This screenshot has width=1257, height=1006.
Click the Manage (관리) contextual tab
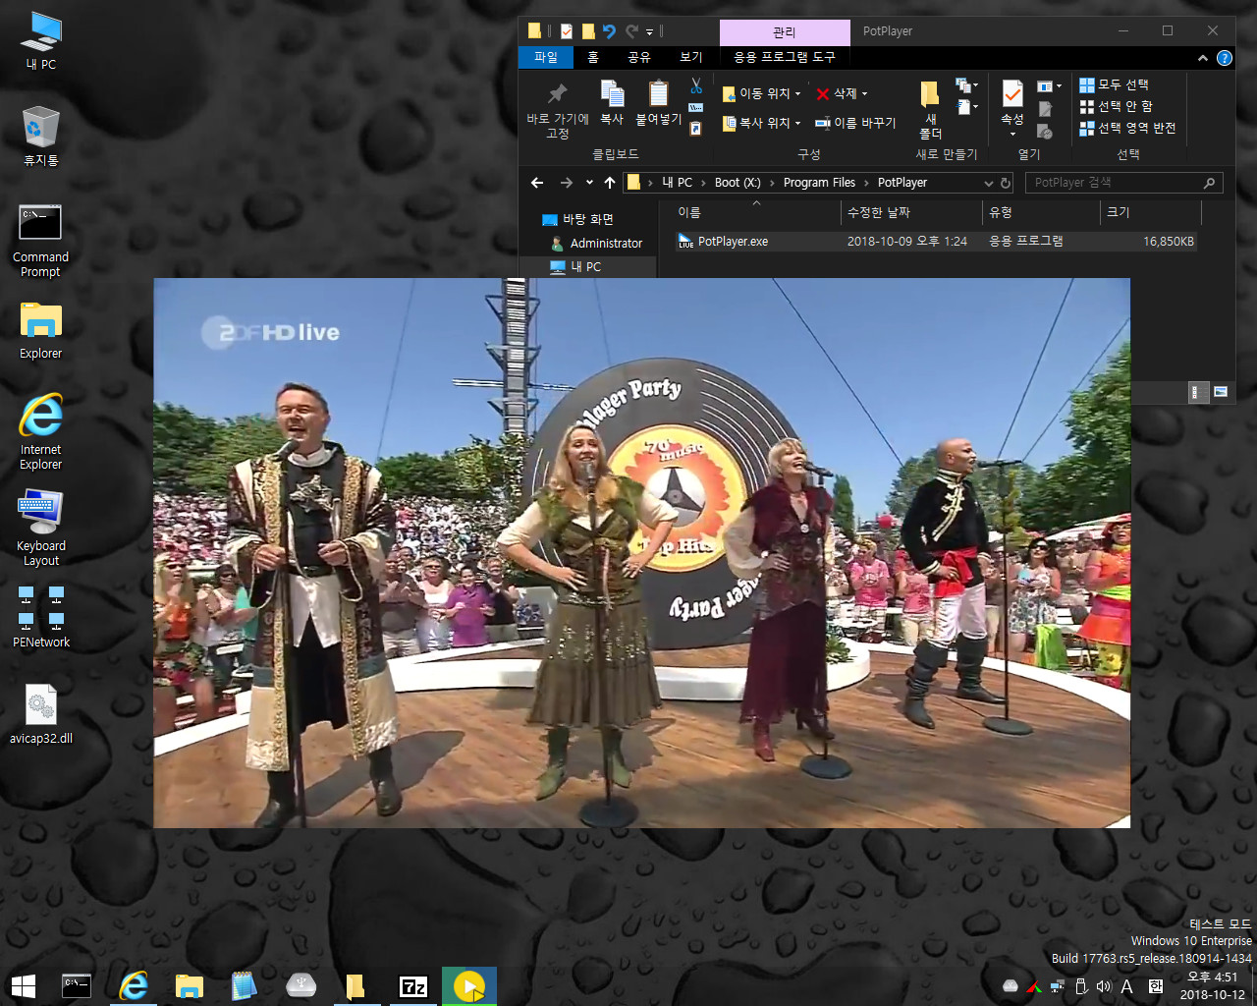click(x=785, y=32)
